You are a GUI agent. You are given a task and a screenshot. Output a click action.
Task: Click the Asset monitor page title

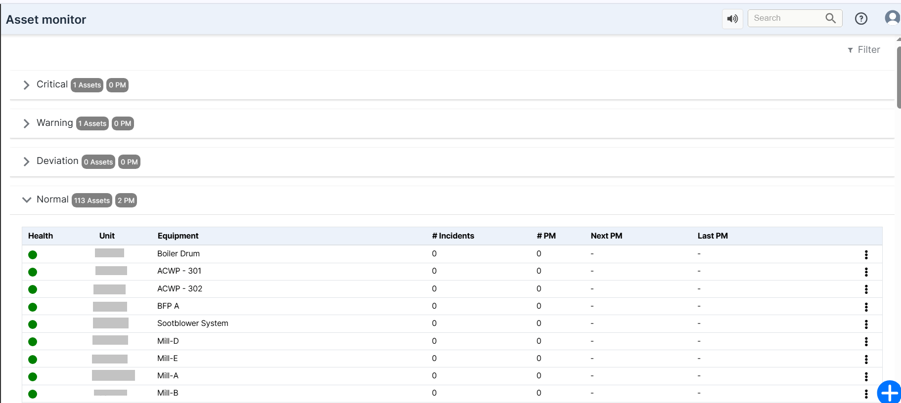(x=46, y=20)
